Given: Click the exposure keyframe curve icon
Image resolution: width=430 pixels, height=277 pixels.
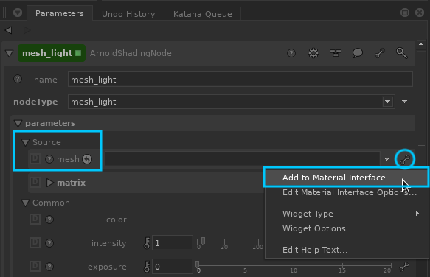Looking at the screenshot, I should coord(147,267).
